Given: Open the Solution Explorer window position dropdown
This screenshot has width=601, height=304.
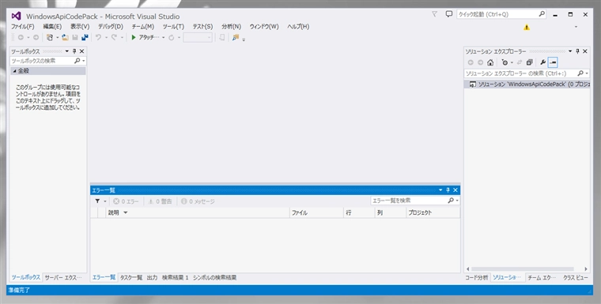Looking at the screenshot, I should coord(570,51).
